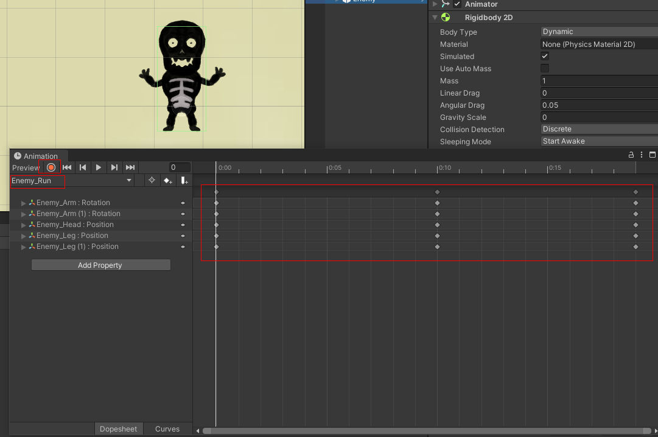658x437 pixels.
Task: Click the Add Keyframe icon
Action: [168, 181]
